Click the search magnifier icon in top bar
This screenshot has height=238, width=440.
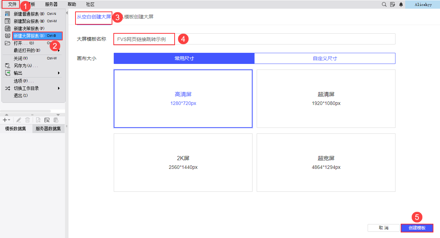[384, 5]
